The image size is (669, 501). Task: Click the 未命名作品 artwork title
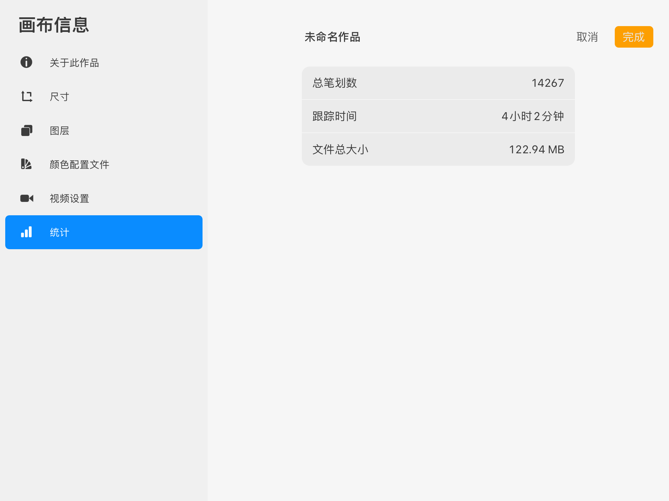332,37
